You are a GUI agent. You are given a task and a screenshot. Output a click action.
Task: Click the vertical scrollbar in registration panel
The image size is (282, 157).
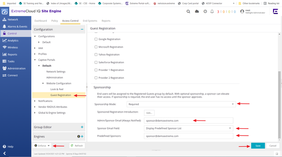(x=279, y=105)
